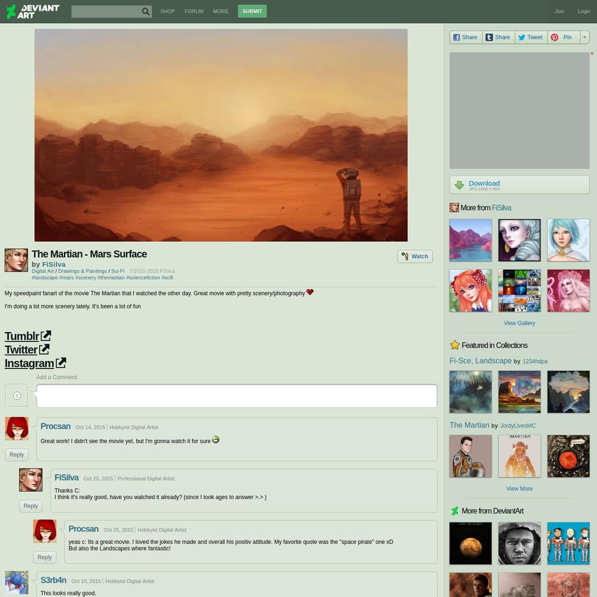Open JordyLivesMC's profile link
Screen dimensions: 597x597
coord(518,426)
